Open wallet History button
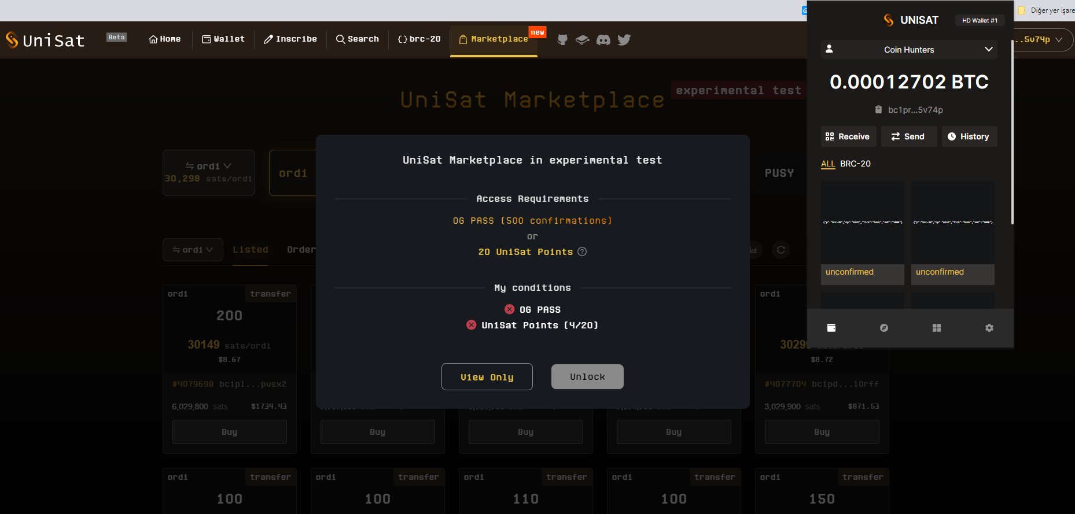The height and width of the screenshot is (514, 1075). tap(969, 136)
